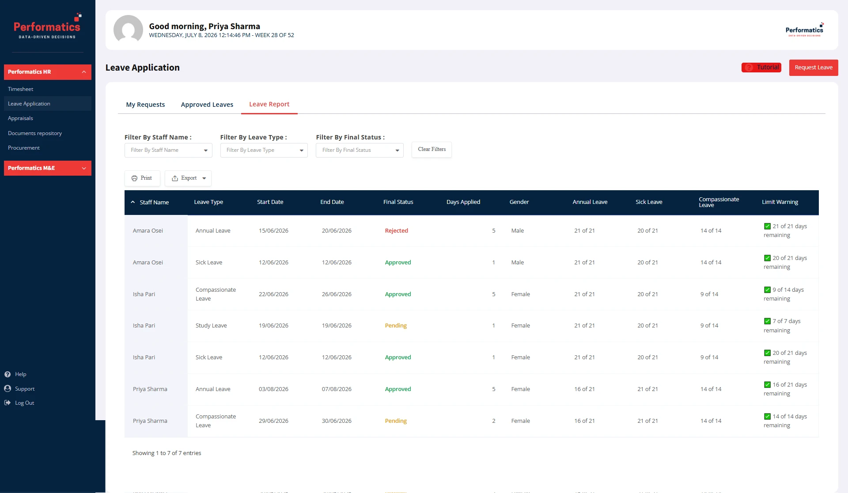Click the printer icon on Print button
The image size is (848, 493).
pyautogui.click(x=134, y=178)
